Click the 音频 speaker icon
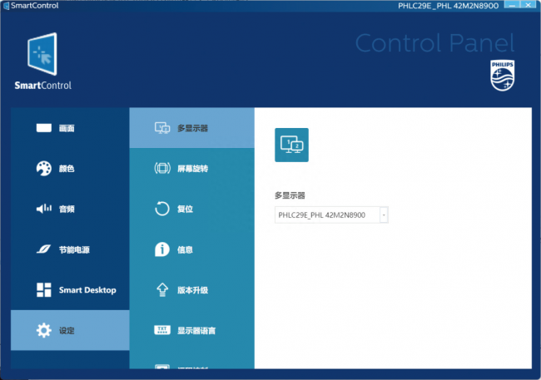The image size is (541, 380). coord(44,209)
